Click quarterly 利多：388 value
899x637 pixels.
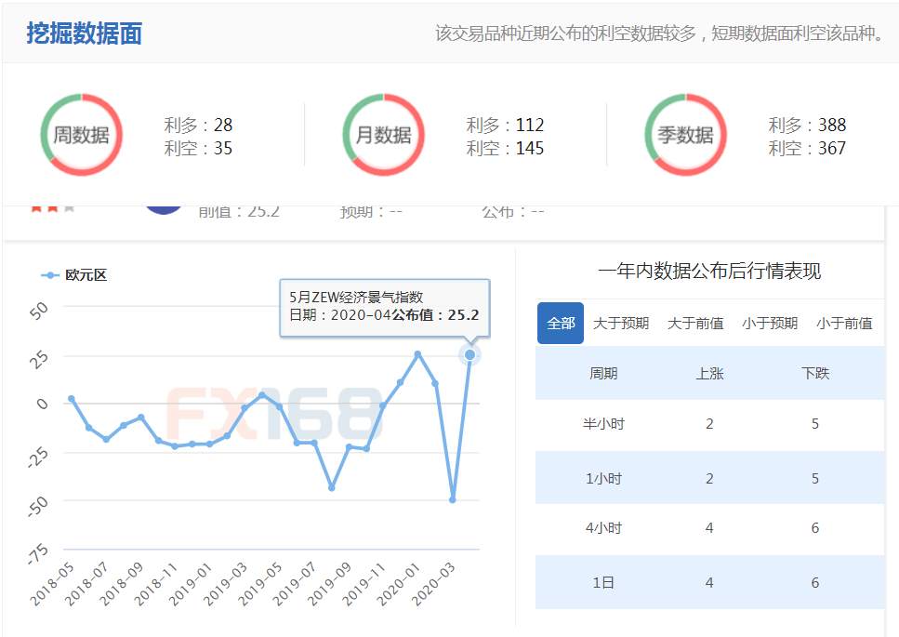807,125
